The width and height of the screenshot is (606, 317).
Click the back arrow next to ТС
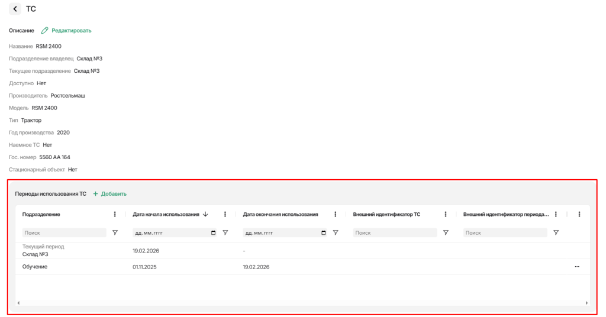(x=15, y=9)
